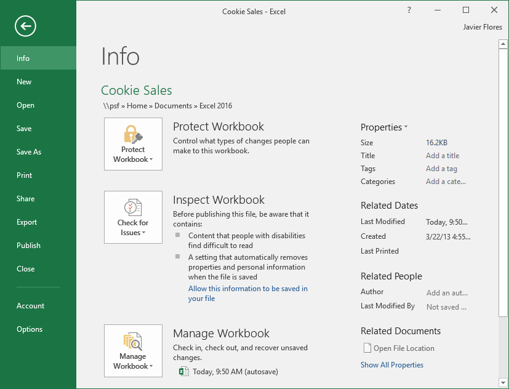509x389 pixels.
Task: Click the Javier Flores account name
Action: point(483,27)
